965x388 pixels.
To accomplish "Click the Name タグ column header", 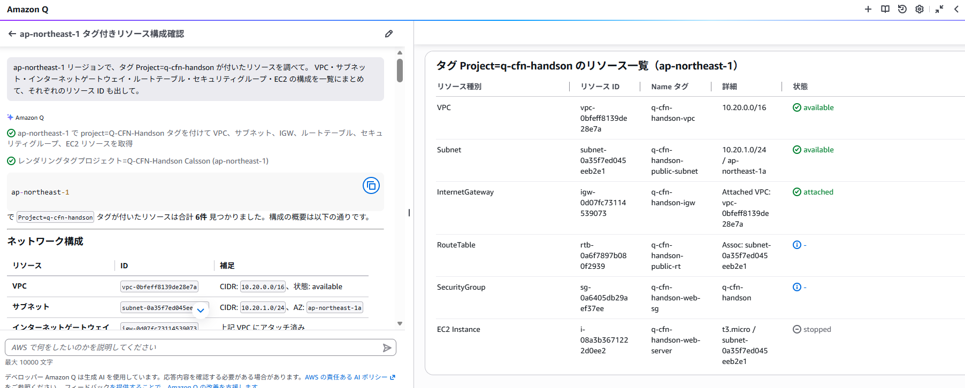I will (x=670, y=87).
